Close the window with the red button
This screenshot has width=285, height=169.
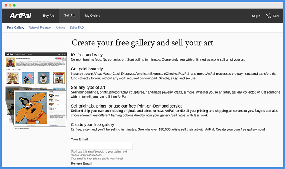click(6, 5)
